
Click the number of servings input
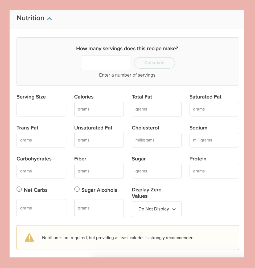105,63
